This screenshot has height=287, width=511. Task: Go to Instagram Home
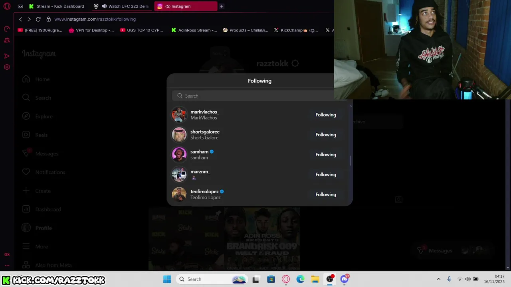pyautogui.click(x=36, y=79)
